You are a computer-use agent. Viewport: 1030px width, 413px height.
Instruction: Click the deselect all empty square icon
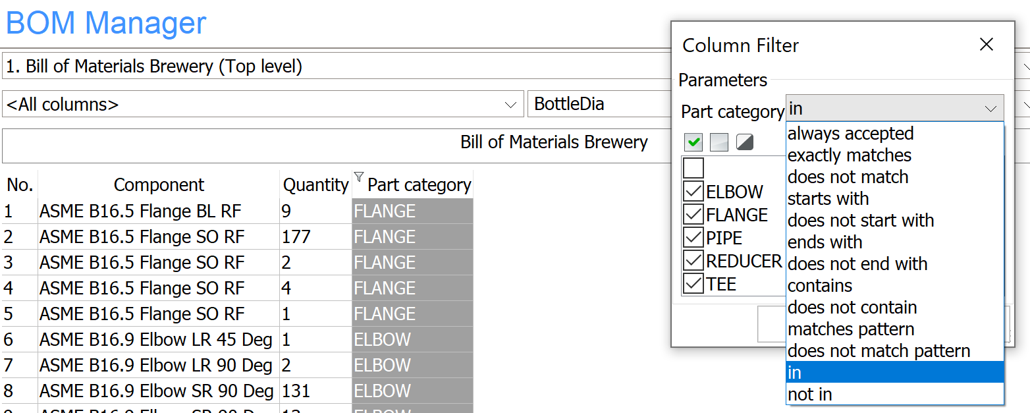click(x=719, y=142)
